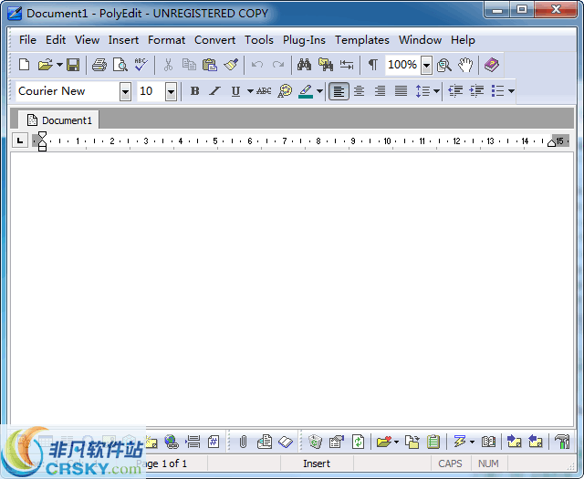The width and height of the screenshot is (584, 479).
Task: Open Replace with the swap arrows icon
Action: [x=347, y=65]
